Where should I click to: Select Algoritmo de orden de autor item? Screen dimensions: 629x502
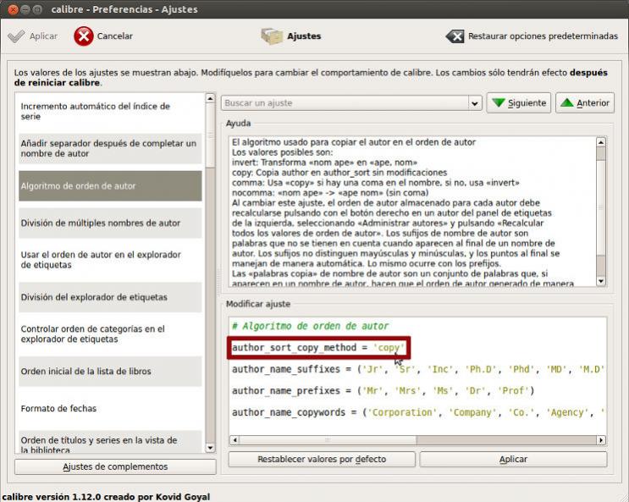pyautogui.click(x=110, y=186)
